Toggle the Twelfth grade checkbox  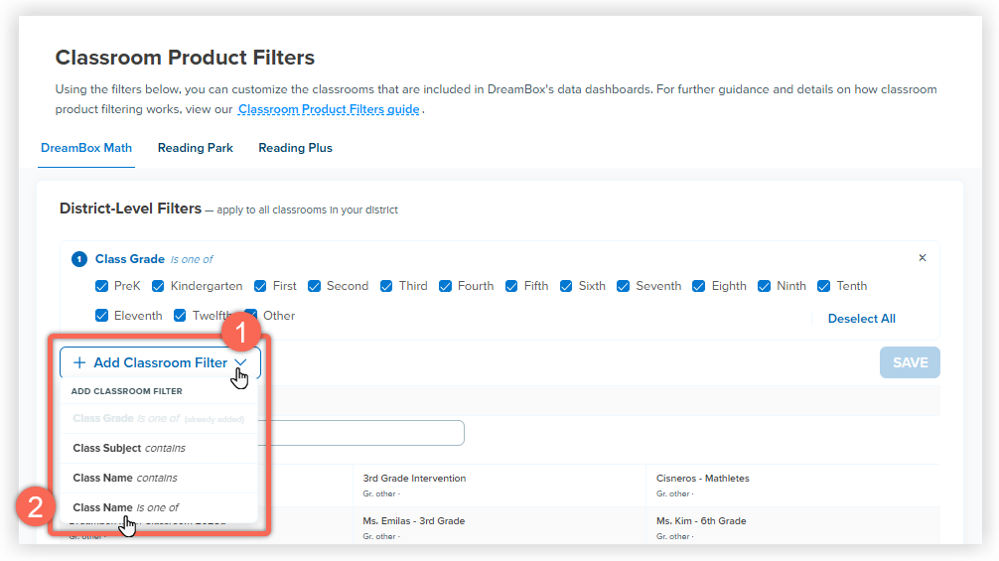coord(180,315)
